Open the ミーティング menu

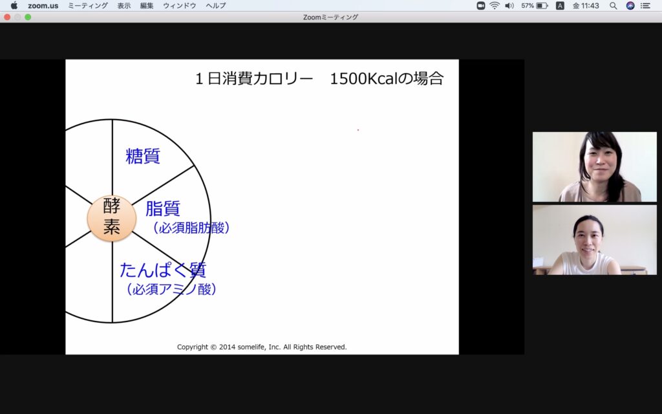pyautogui.click(x=88, y=5)
